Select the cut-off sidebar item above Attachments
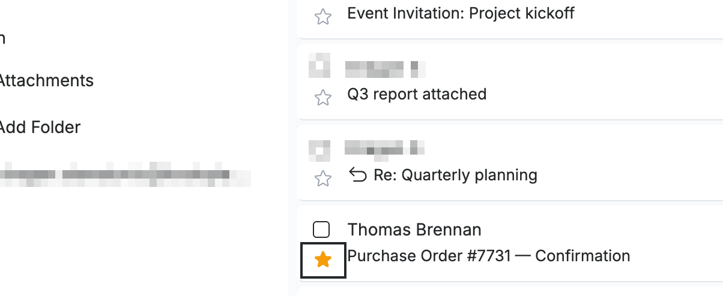The height and width of the screenshot is (296, 723). point(2,38)
